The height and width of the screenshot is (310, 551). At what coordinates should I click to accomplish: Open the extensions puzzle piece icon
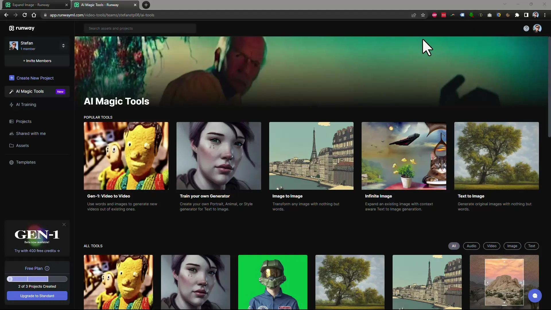(x=517, y=15)
